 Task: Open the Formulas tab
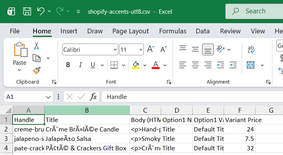[x=173, y=31]
